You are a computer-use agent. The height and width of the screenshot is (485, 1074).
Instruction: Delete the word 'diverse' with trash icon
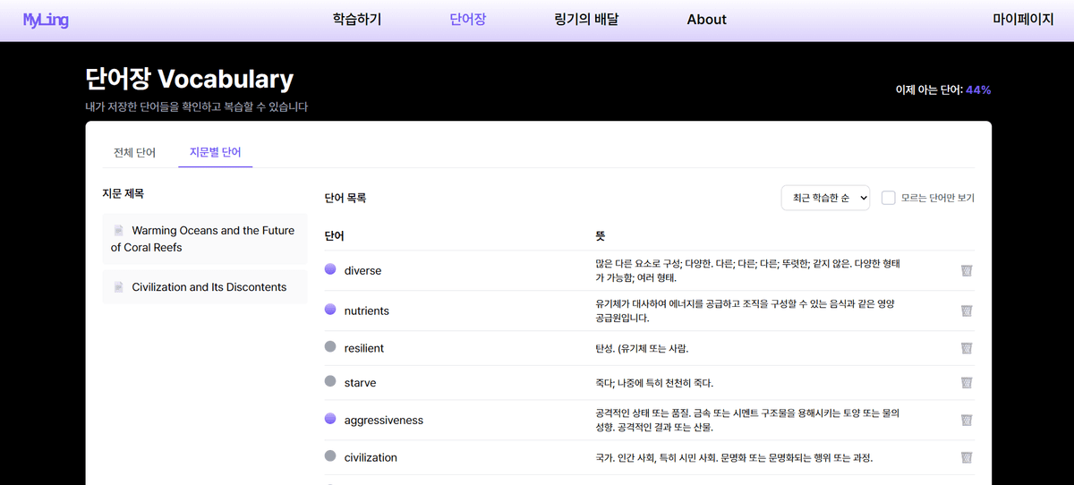pos(967,270)
